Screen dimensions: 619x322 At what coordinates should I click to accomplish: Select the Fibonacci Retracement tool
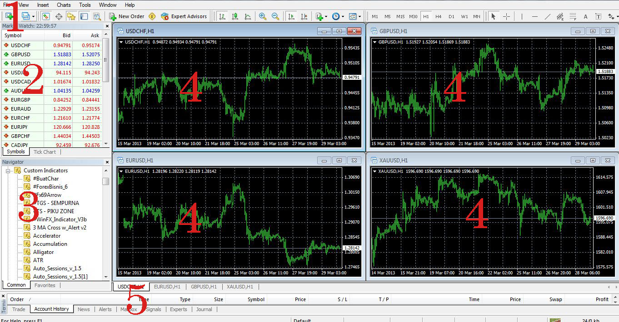573,16
